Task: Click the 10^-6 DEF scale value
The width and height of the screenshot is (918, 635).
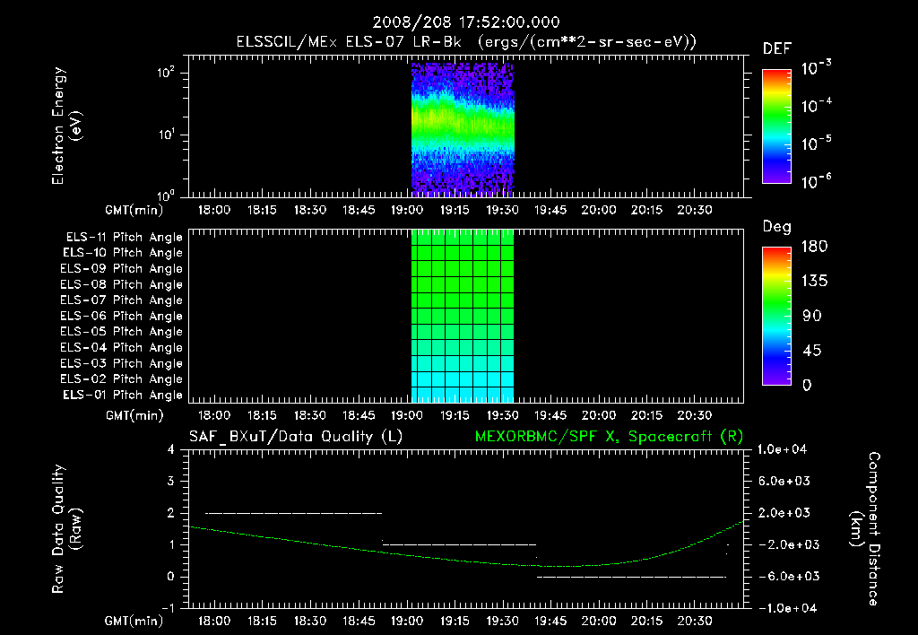Action: point(816,181)
